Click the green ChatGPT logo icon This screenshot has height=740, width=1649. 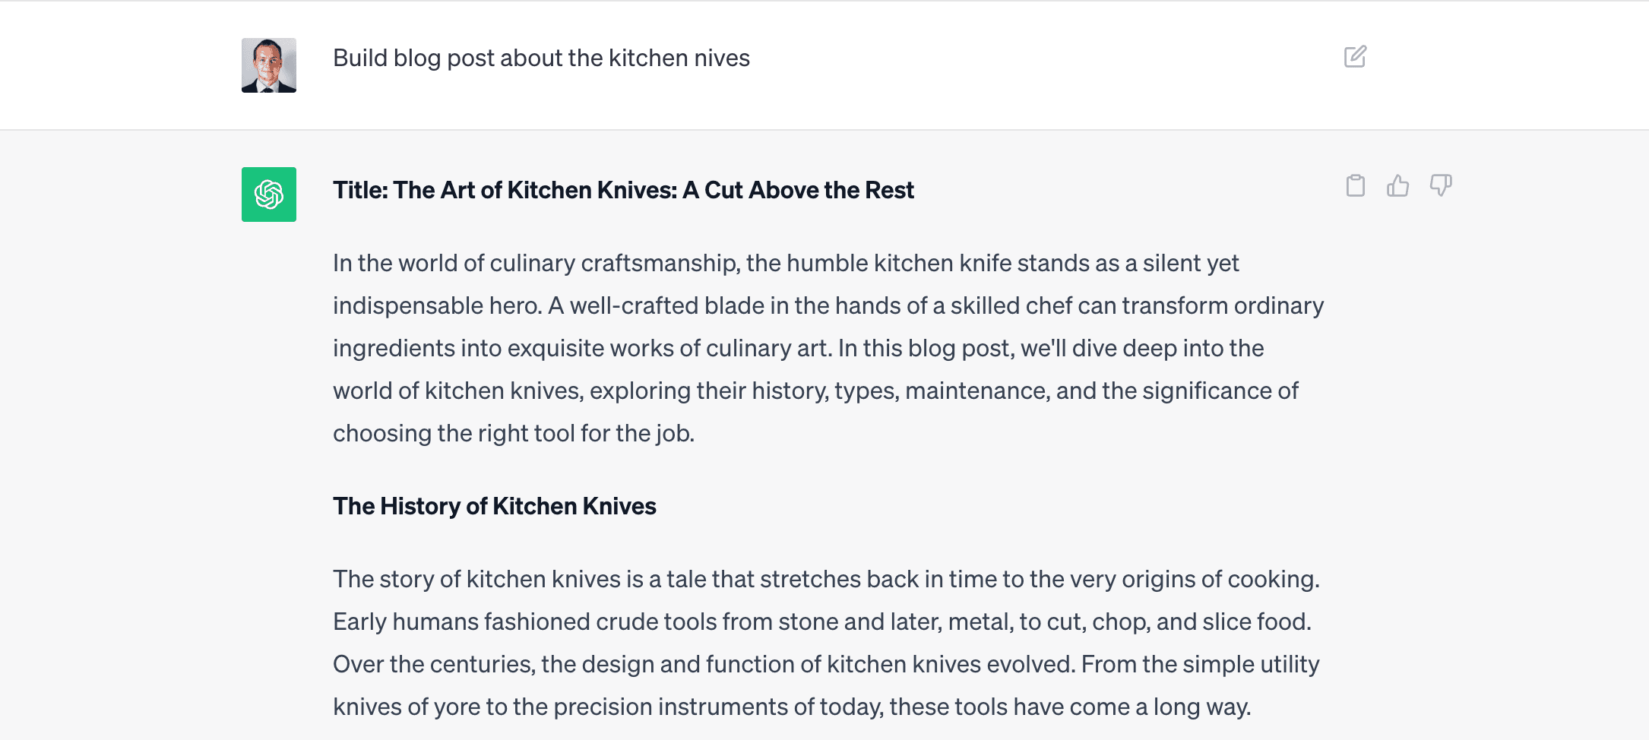269,194
